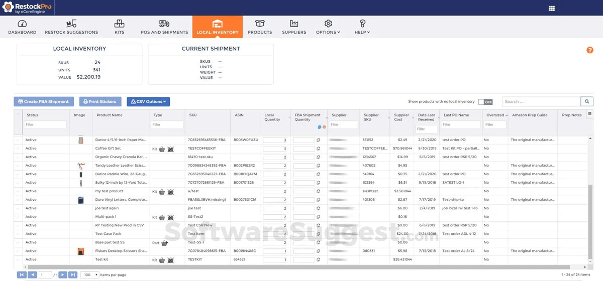603x281 pixels.
Task: Go to next page of the grid
Action: pos(62,275)
